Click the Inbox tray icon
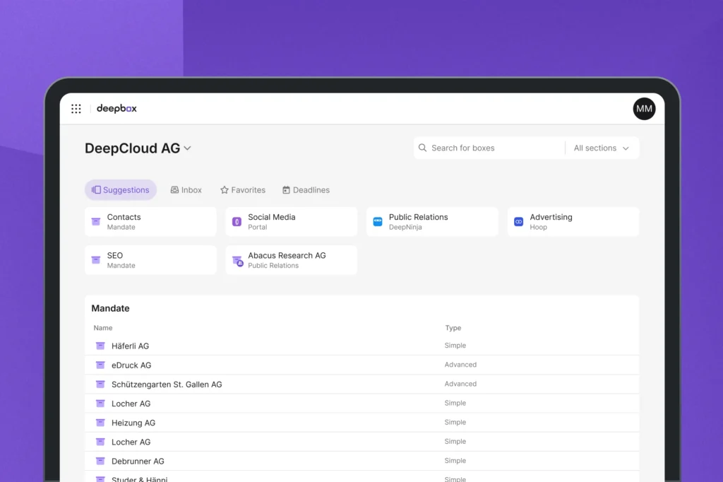The image size is (723, 482). [x=174, y=189]
